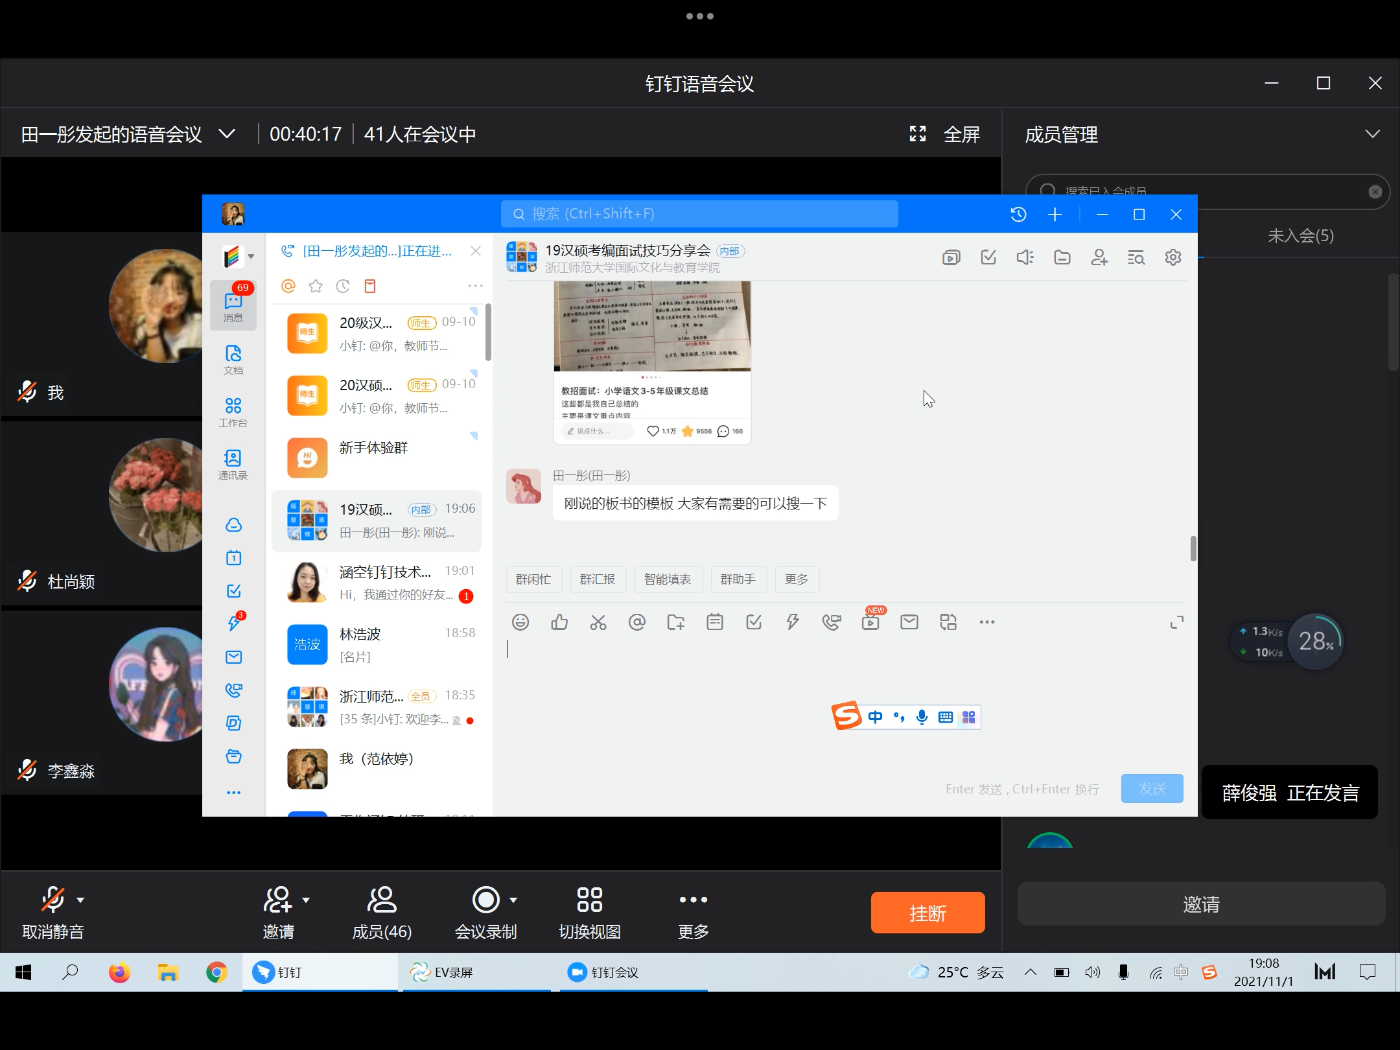Click conversation list scrollbar
This screenshot has height=1050, width=1400.
(488, 332)
